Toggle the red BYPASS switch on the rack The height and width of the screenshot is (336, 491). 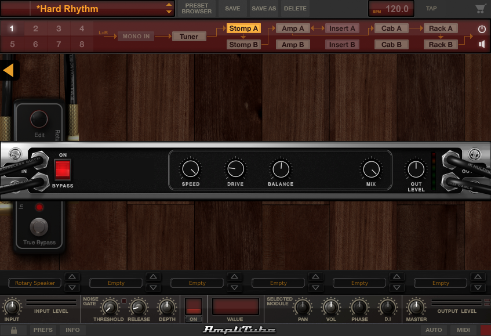click(x=63, y=169)
